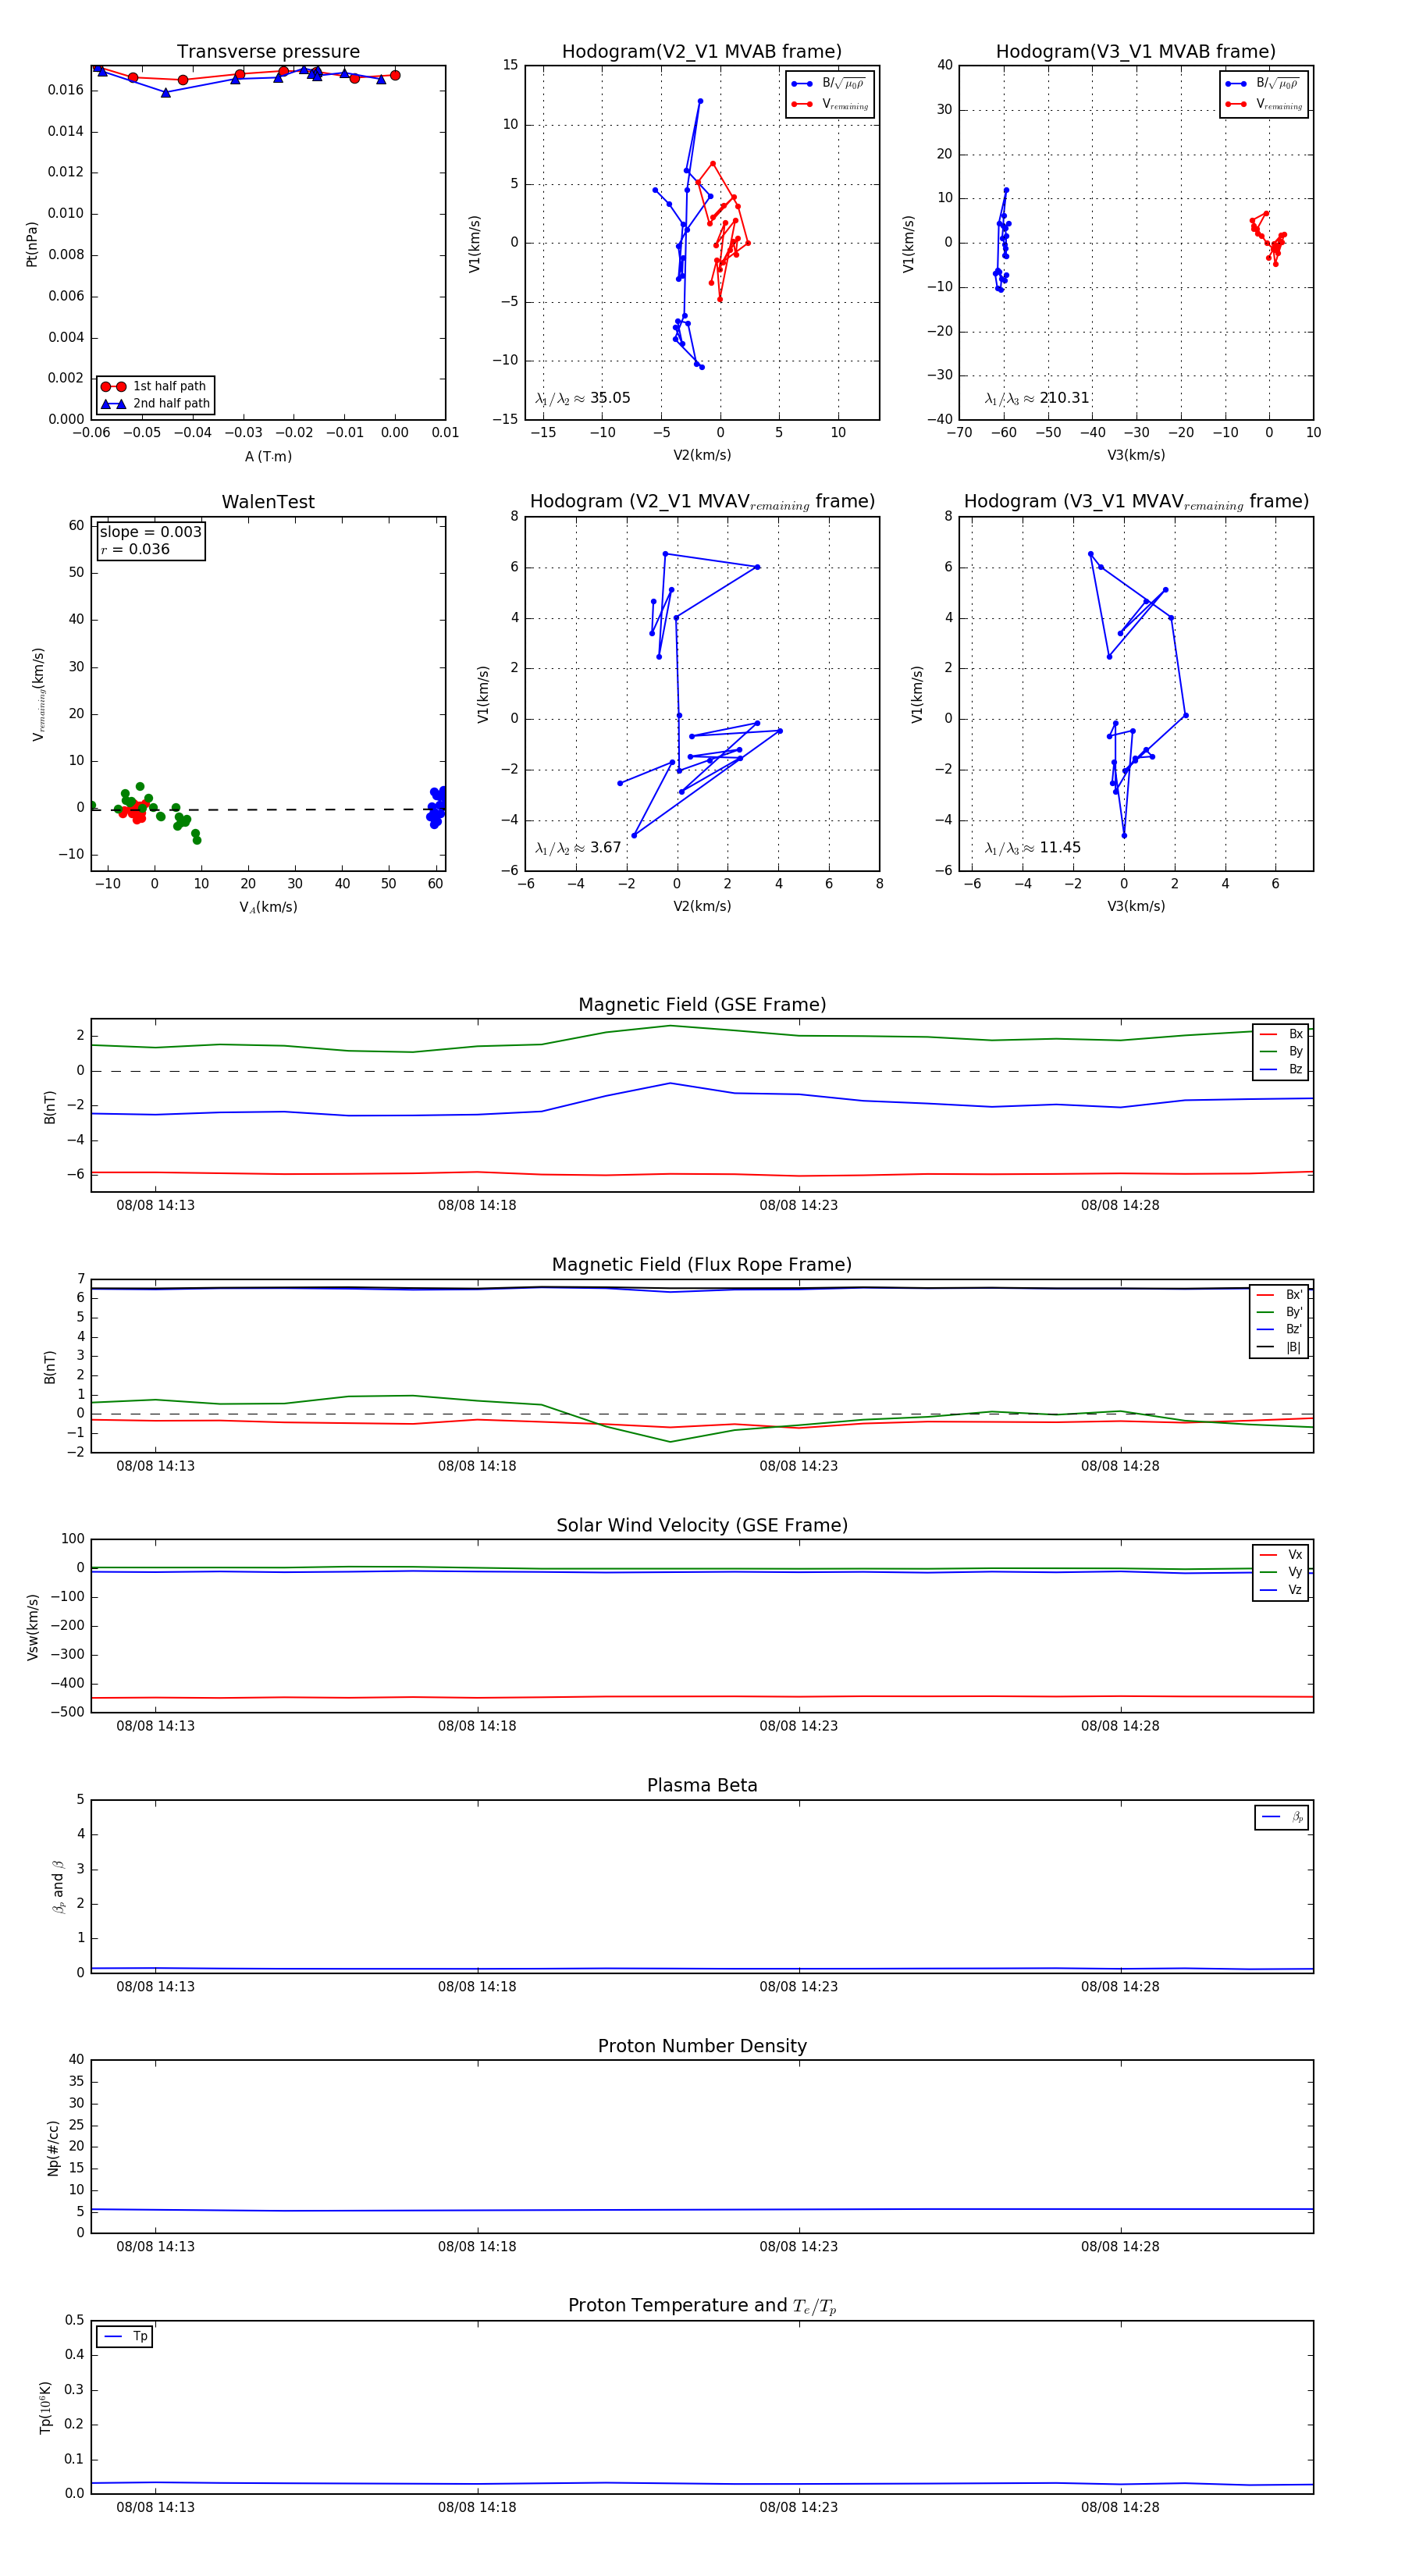Screen dimensions: 1405x2576
Task: Click the 'Vsw(km/s)' axis label
Action: pyautogui.click(x=32, y=1626)
